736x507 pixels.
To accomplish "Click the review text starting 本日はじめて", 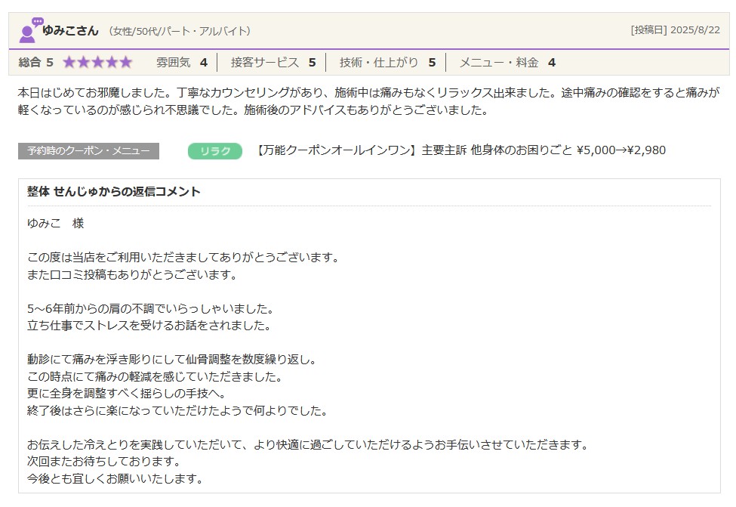I will point(368,101).
